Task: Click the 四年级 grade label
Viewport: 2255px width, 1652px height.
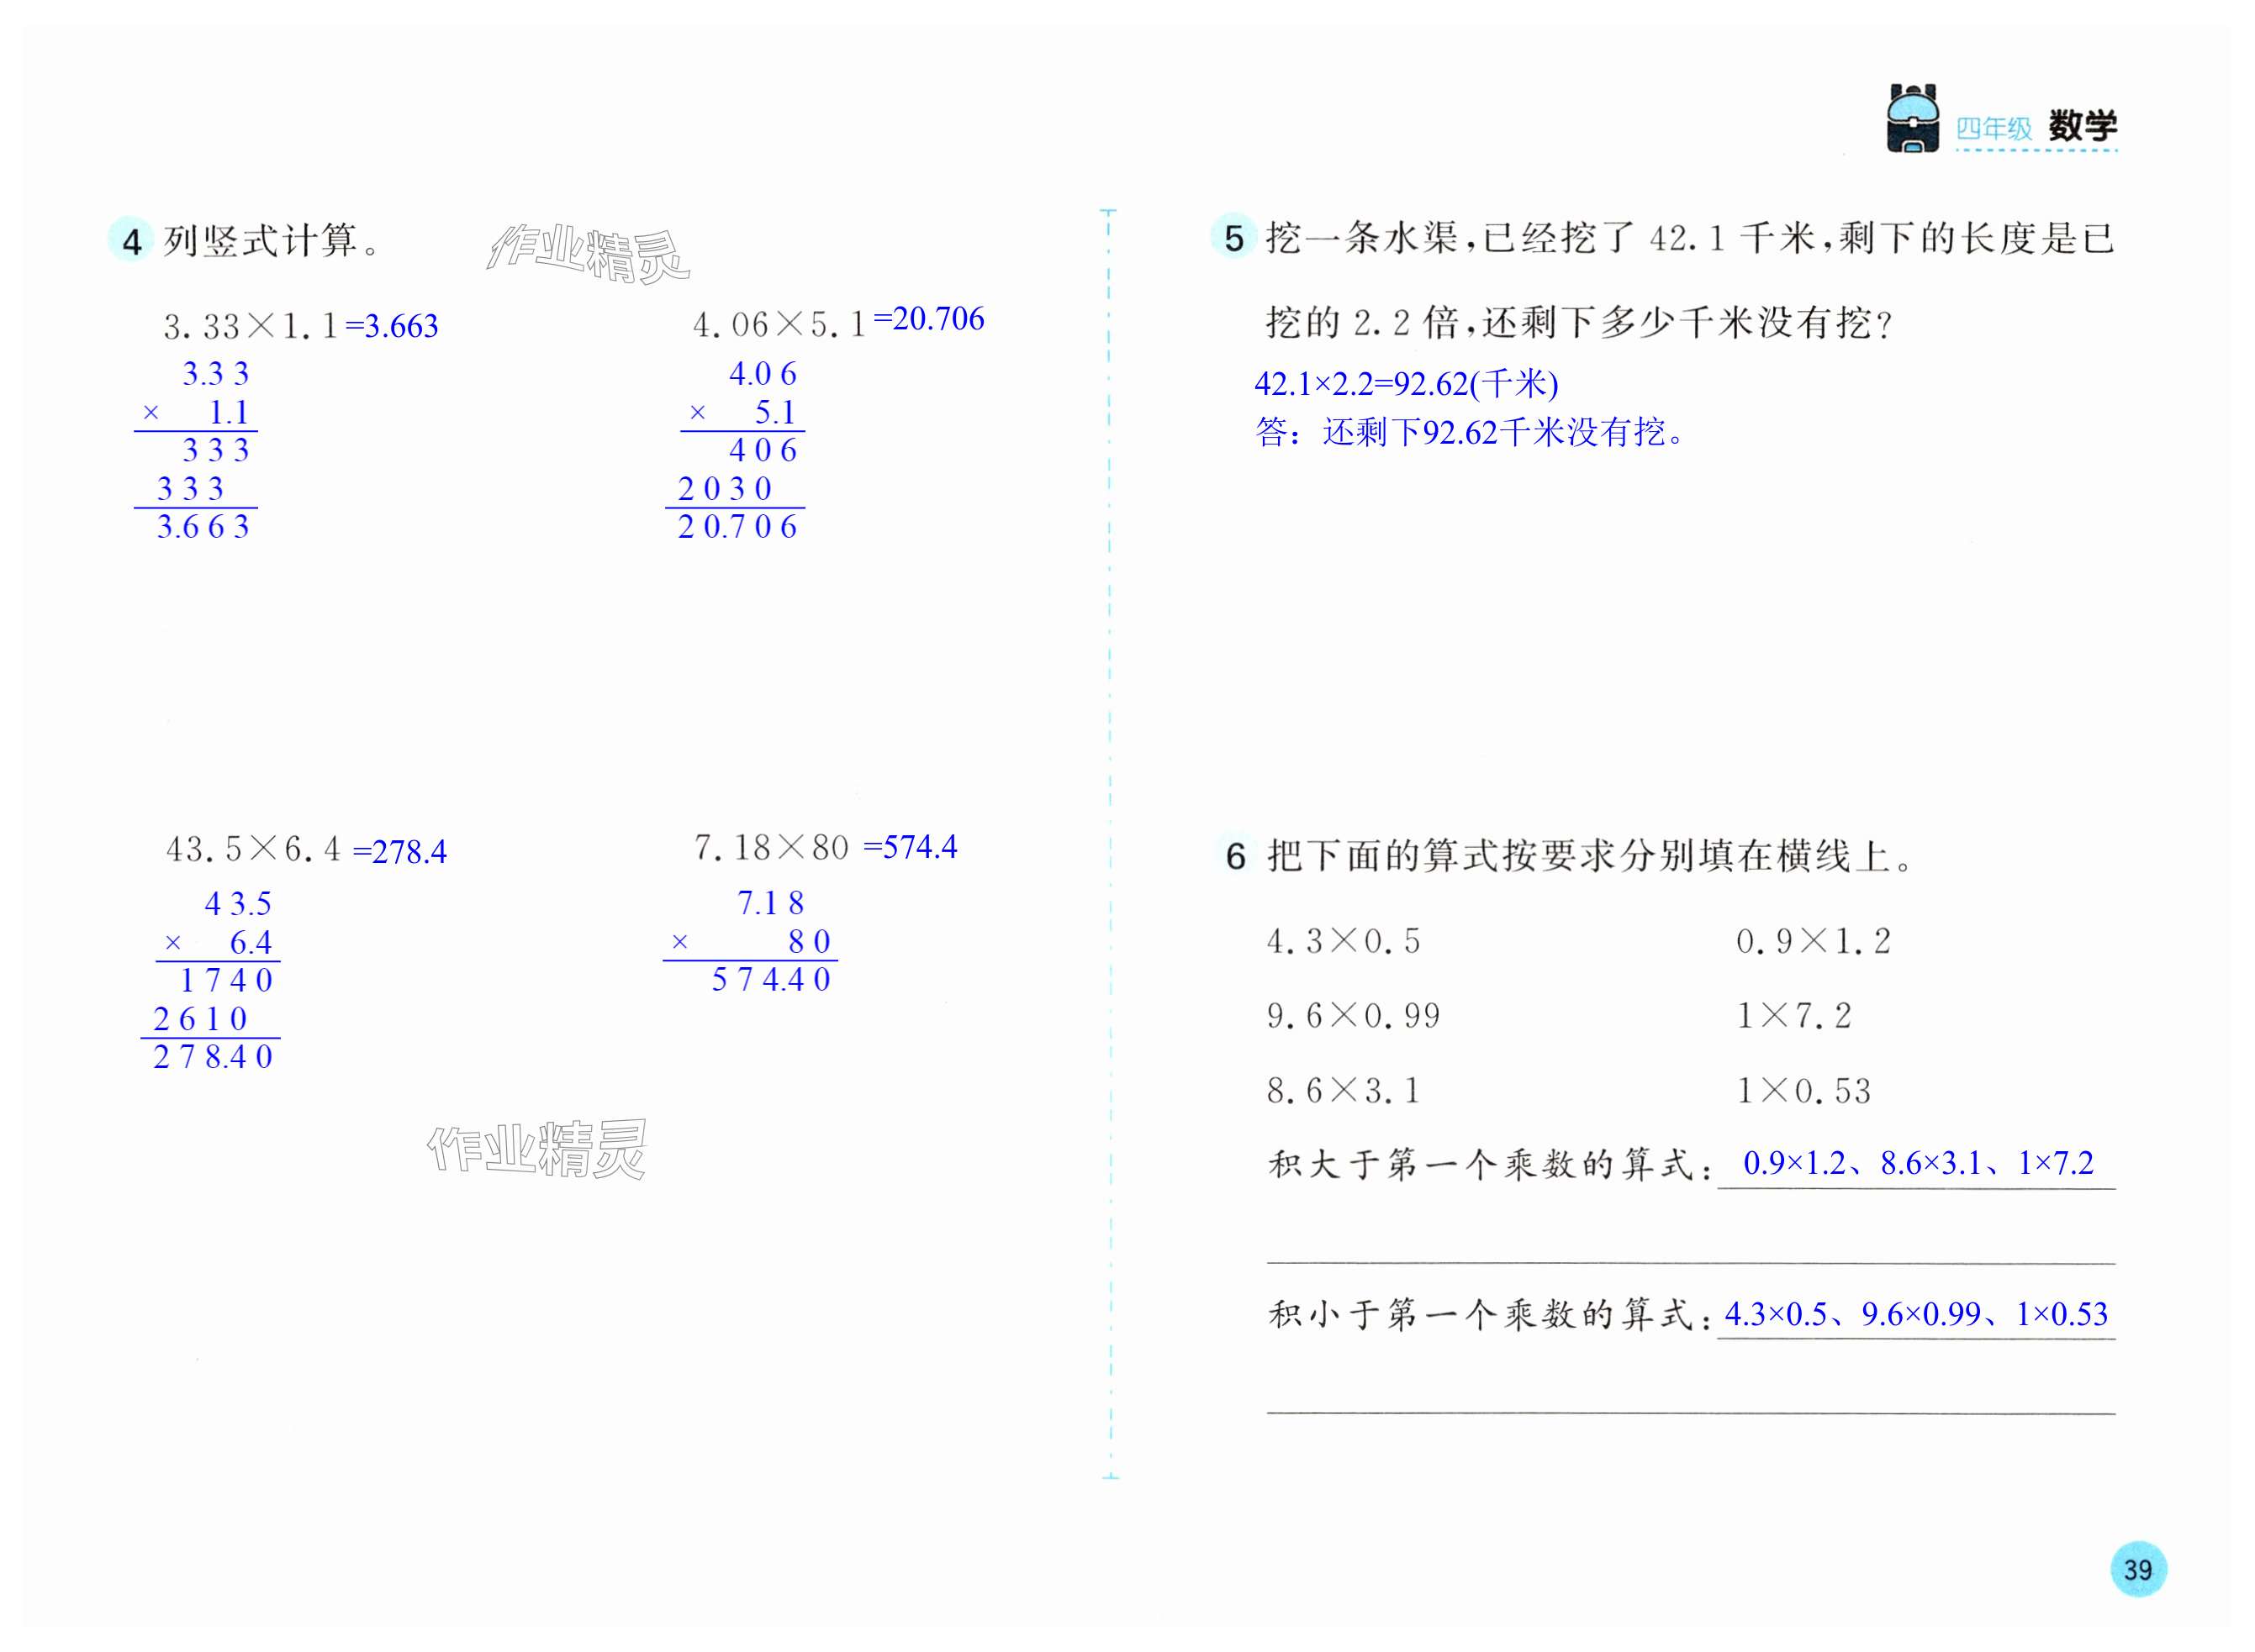Action: [1994, 129]
